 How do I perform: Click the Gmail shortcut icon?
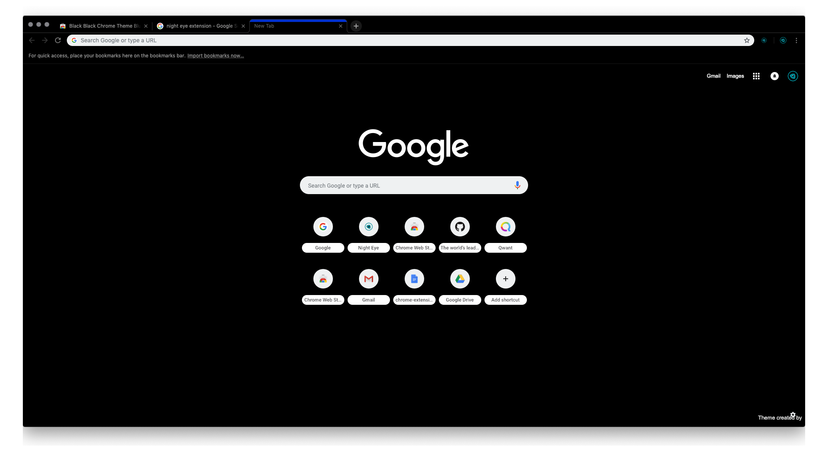368,279
